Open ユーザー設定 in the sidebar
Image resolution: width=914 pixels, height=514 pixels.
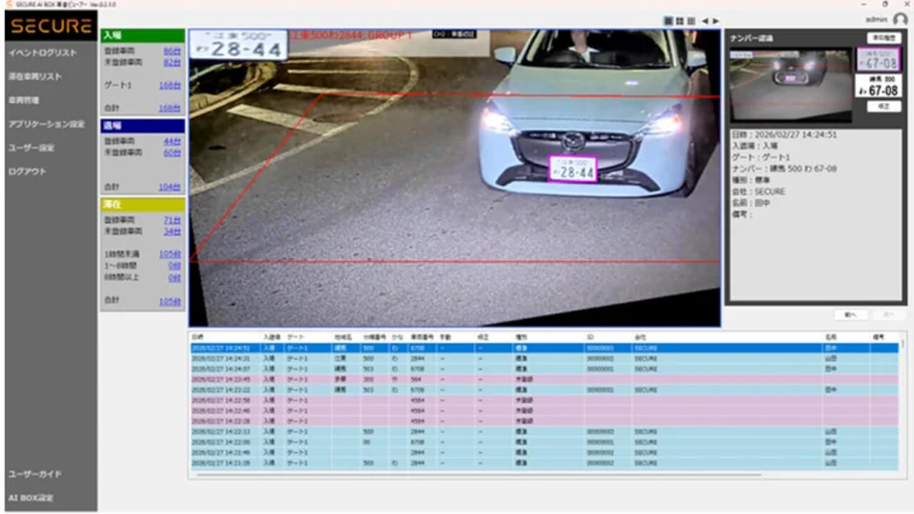pos(31,148)
